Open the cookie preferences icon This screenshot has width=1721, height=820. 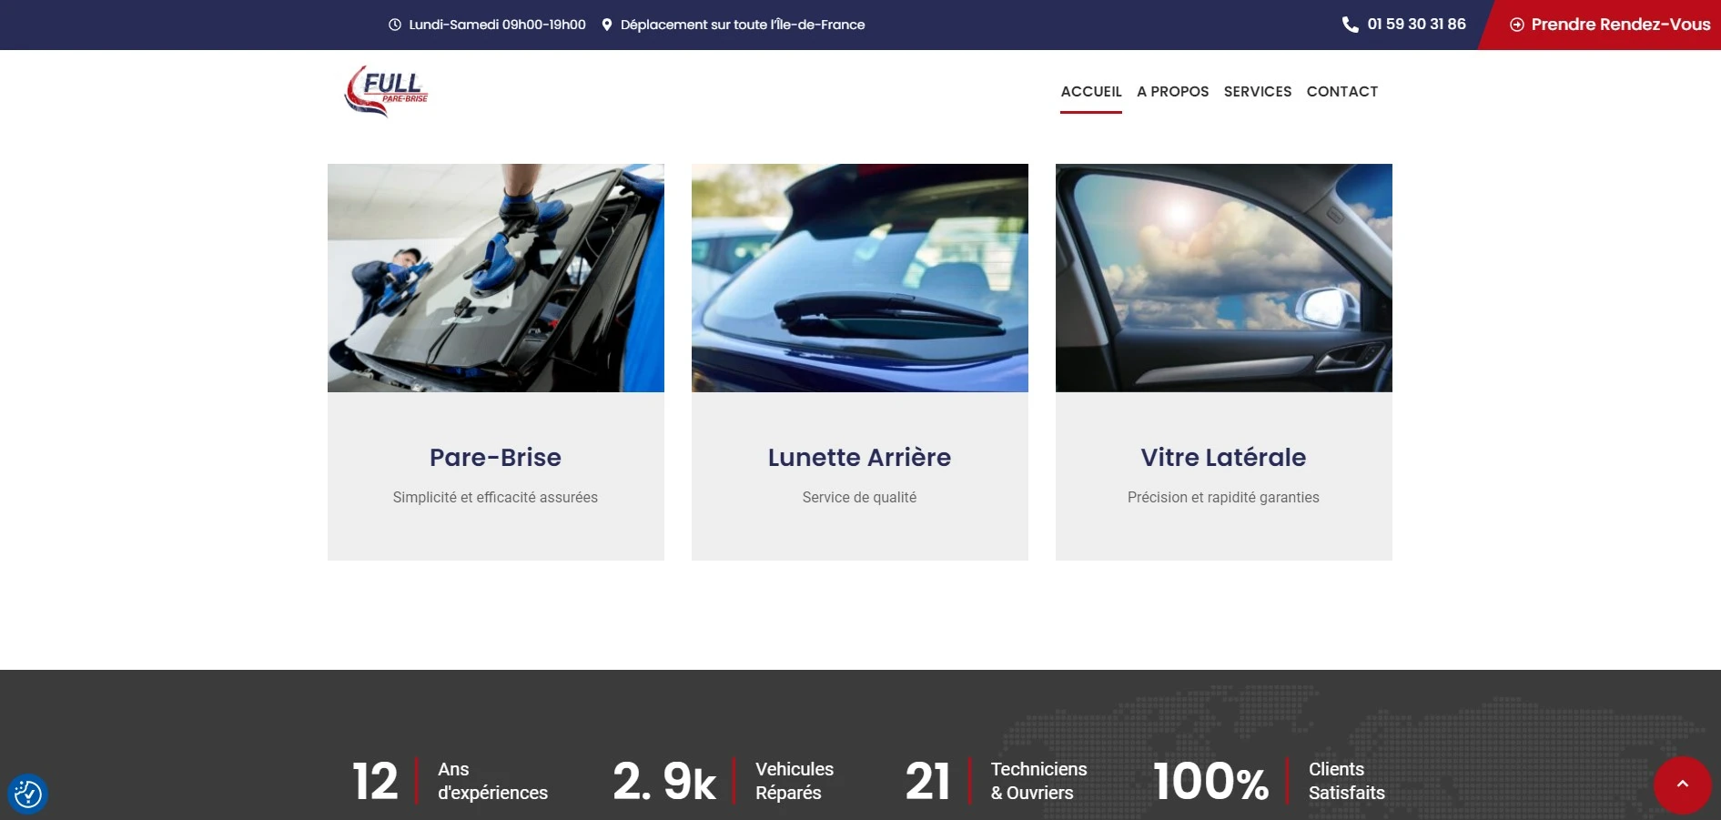[x=27, y=794]
